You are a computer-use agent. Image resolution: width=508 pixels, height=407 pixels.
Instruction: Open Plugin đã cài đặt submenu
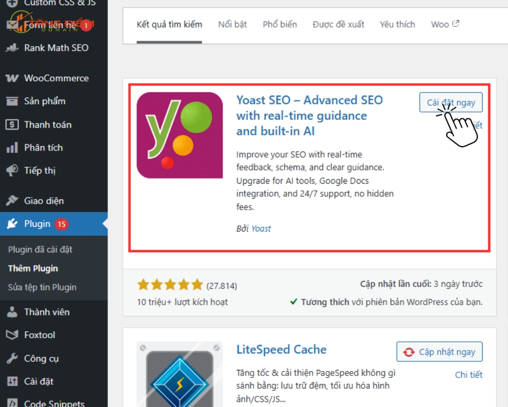coord(40,250)
